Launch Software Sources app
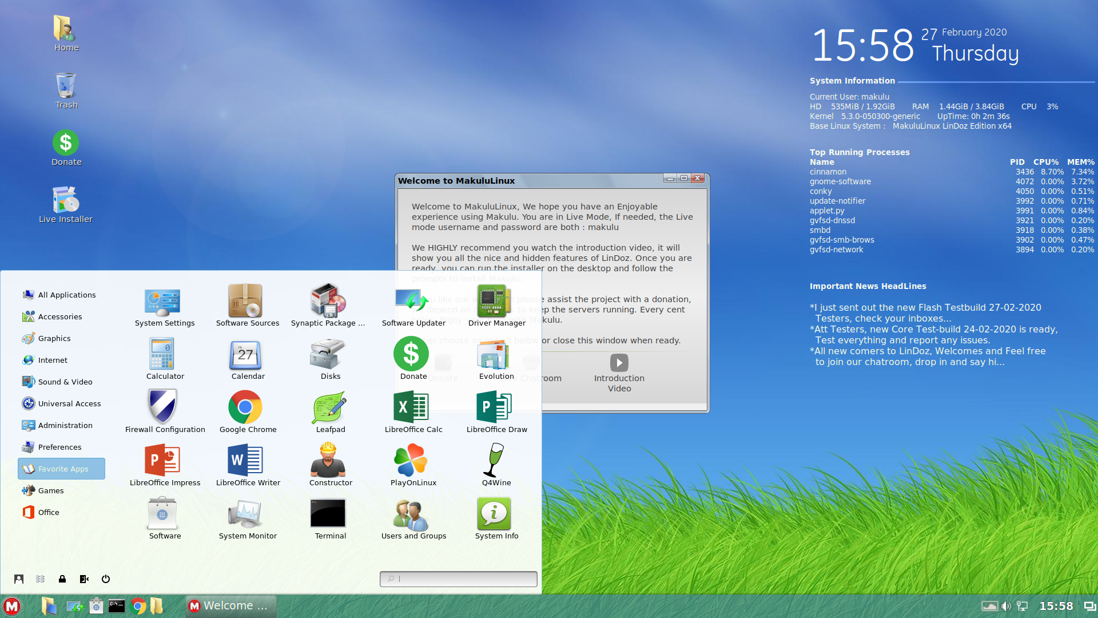 point(248,306)
